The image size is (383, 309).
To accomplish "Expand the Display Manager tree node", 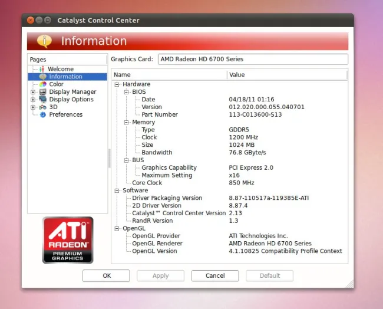I will click(33, 92).
